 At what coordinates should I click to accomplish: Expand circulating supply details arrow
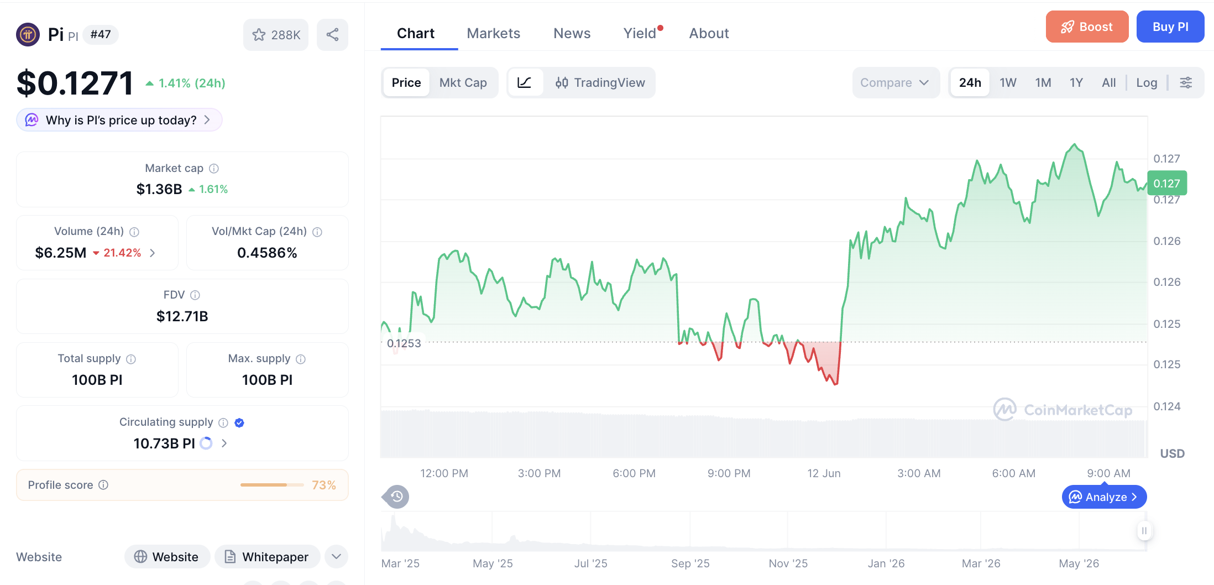click(x=224, y=443)
